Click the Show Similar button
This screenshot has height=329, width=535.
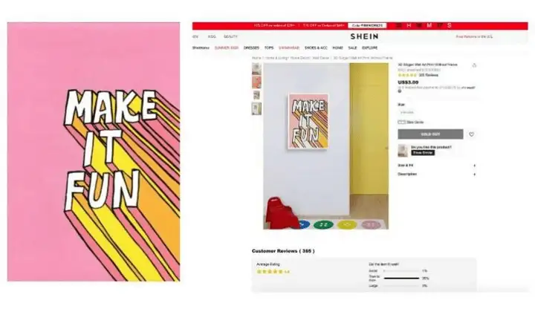pos(423,153)
